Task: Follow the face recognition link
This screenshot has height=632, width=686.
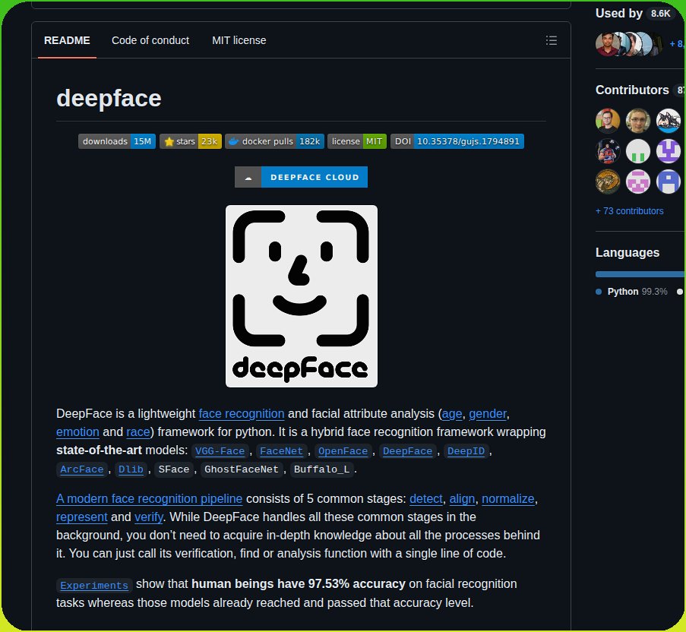Action: 242,414
